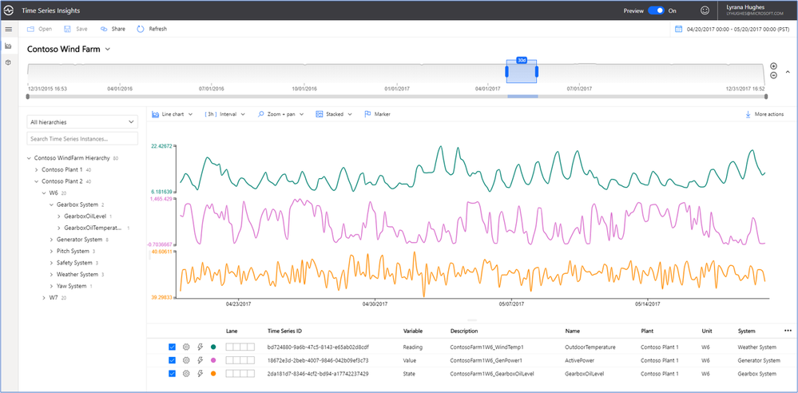Viewport: 798px width, 393px height.
Task: Open the All hierarchies dropdown
Action: coord(82,122)
